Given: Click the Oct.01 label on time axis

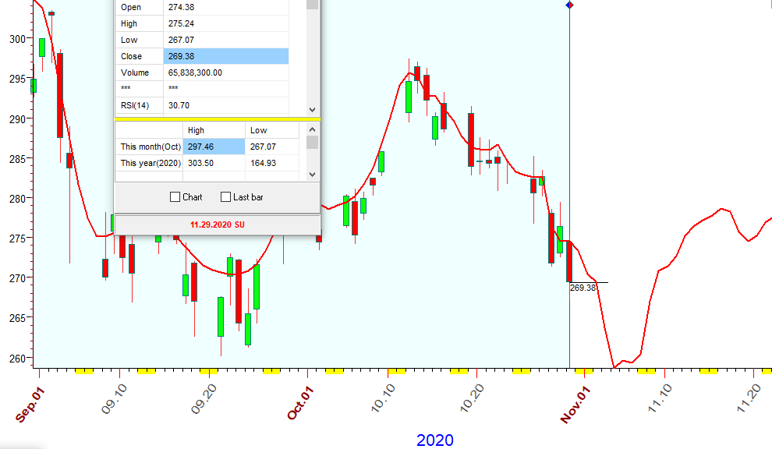Looking at the screenshot, I should coord(299,404).
